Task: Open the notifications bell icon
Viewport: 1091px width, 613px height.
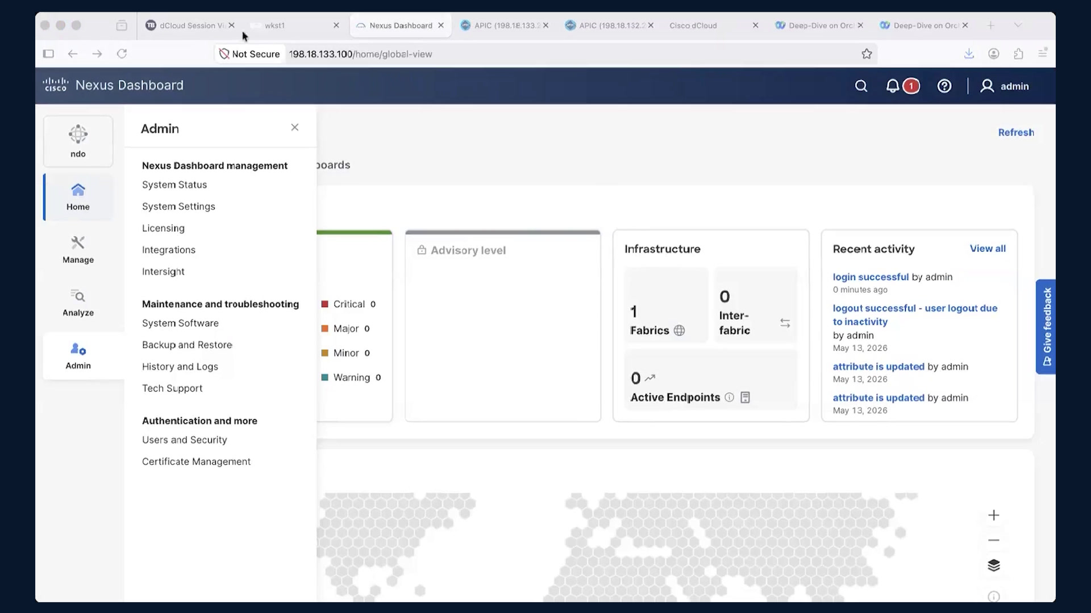Action: tap(893, 86)
